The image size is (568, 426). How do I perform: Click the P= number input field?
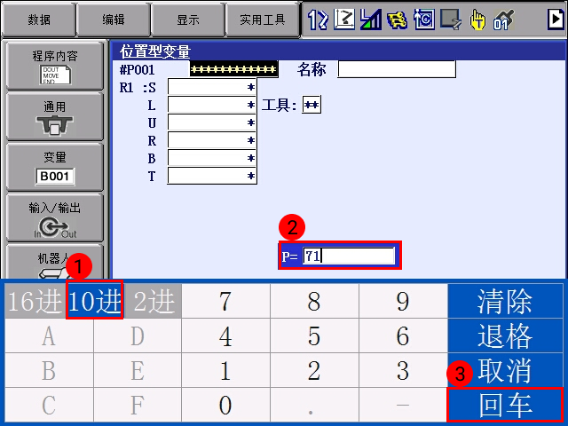pos(349,256)
